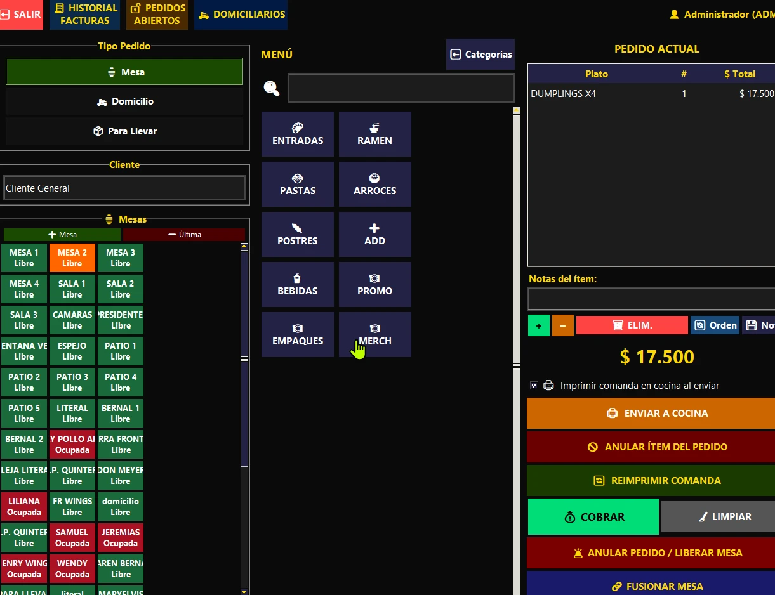775x595 pixels.
Task: Add a new table with + Mesa
Action: (62, 235)
